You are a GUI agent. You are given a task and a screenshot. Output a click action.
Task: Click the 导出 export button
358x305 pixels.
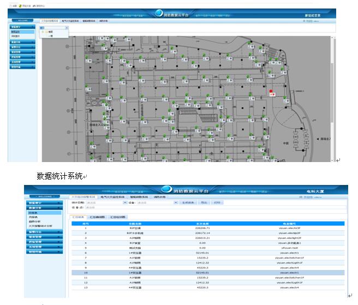[204, 202]
